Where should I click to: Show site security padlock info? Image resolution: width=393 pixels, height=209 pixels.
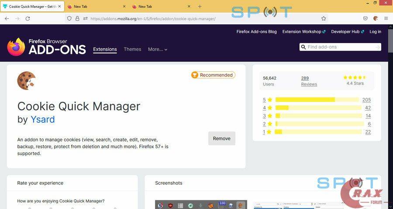[77, 18]
